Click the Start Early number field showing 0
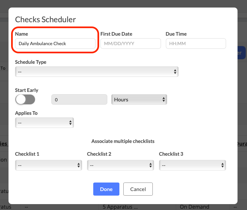Viewport: 247px width, 210px height. (x=79, y=99)
